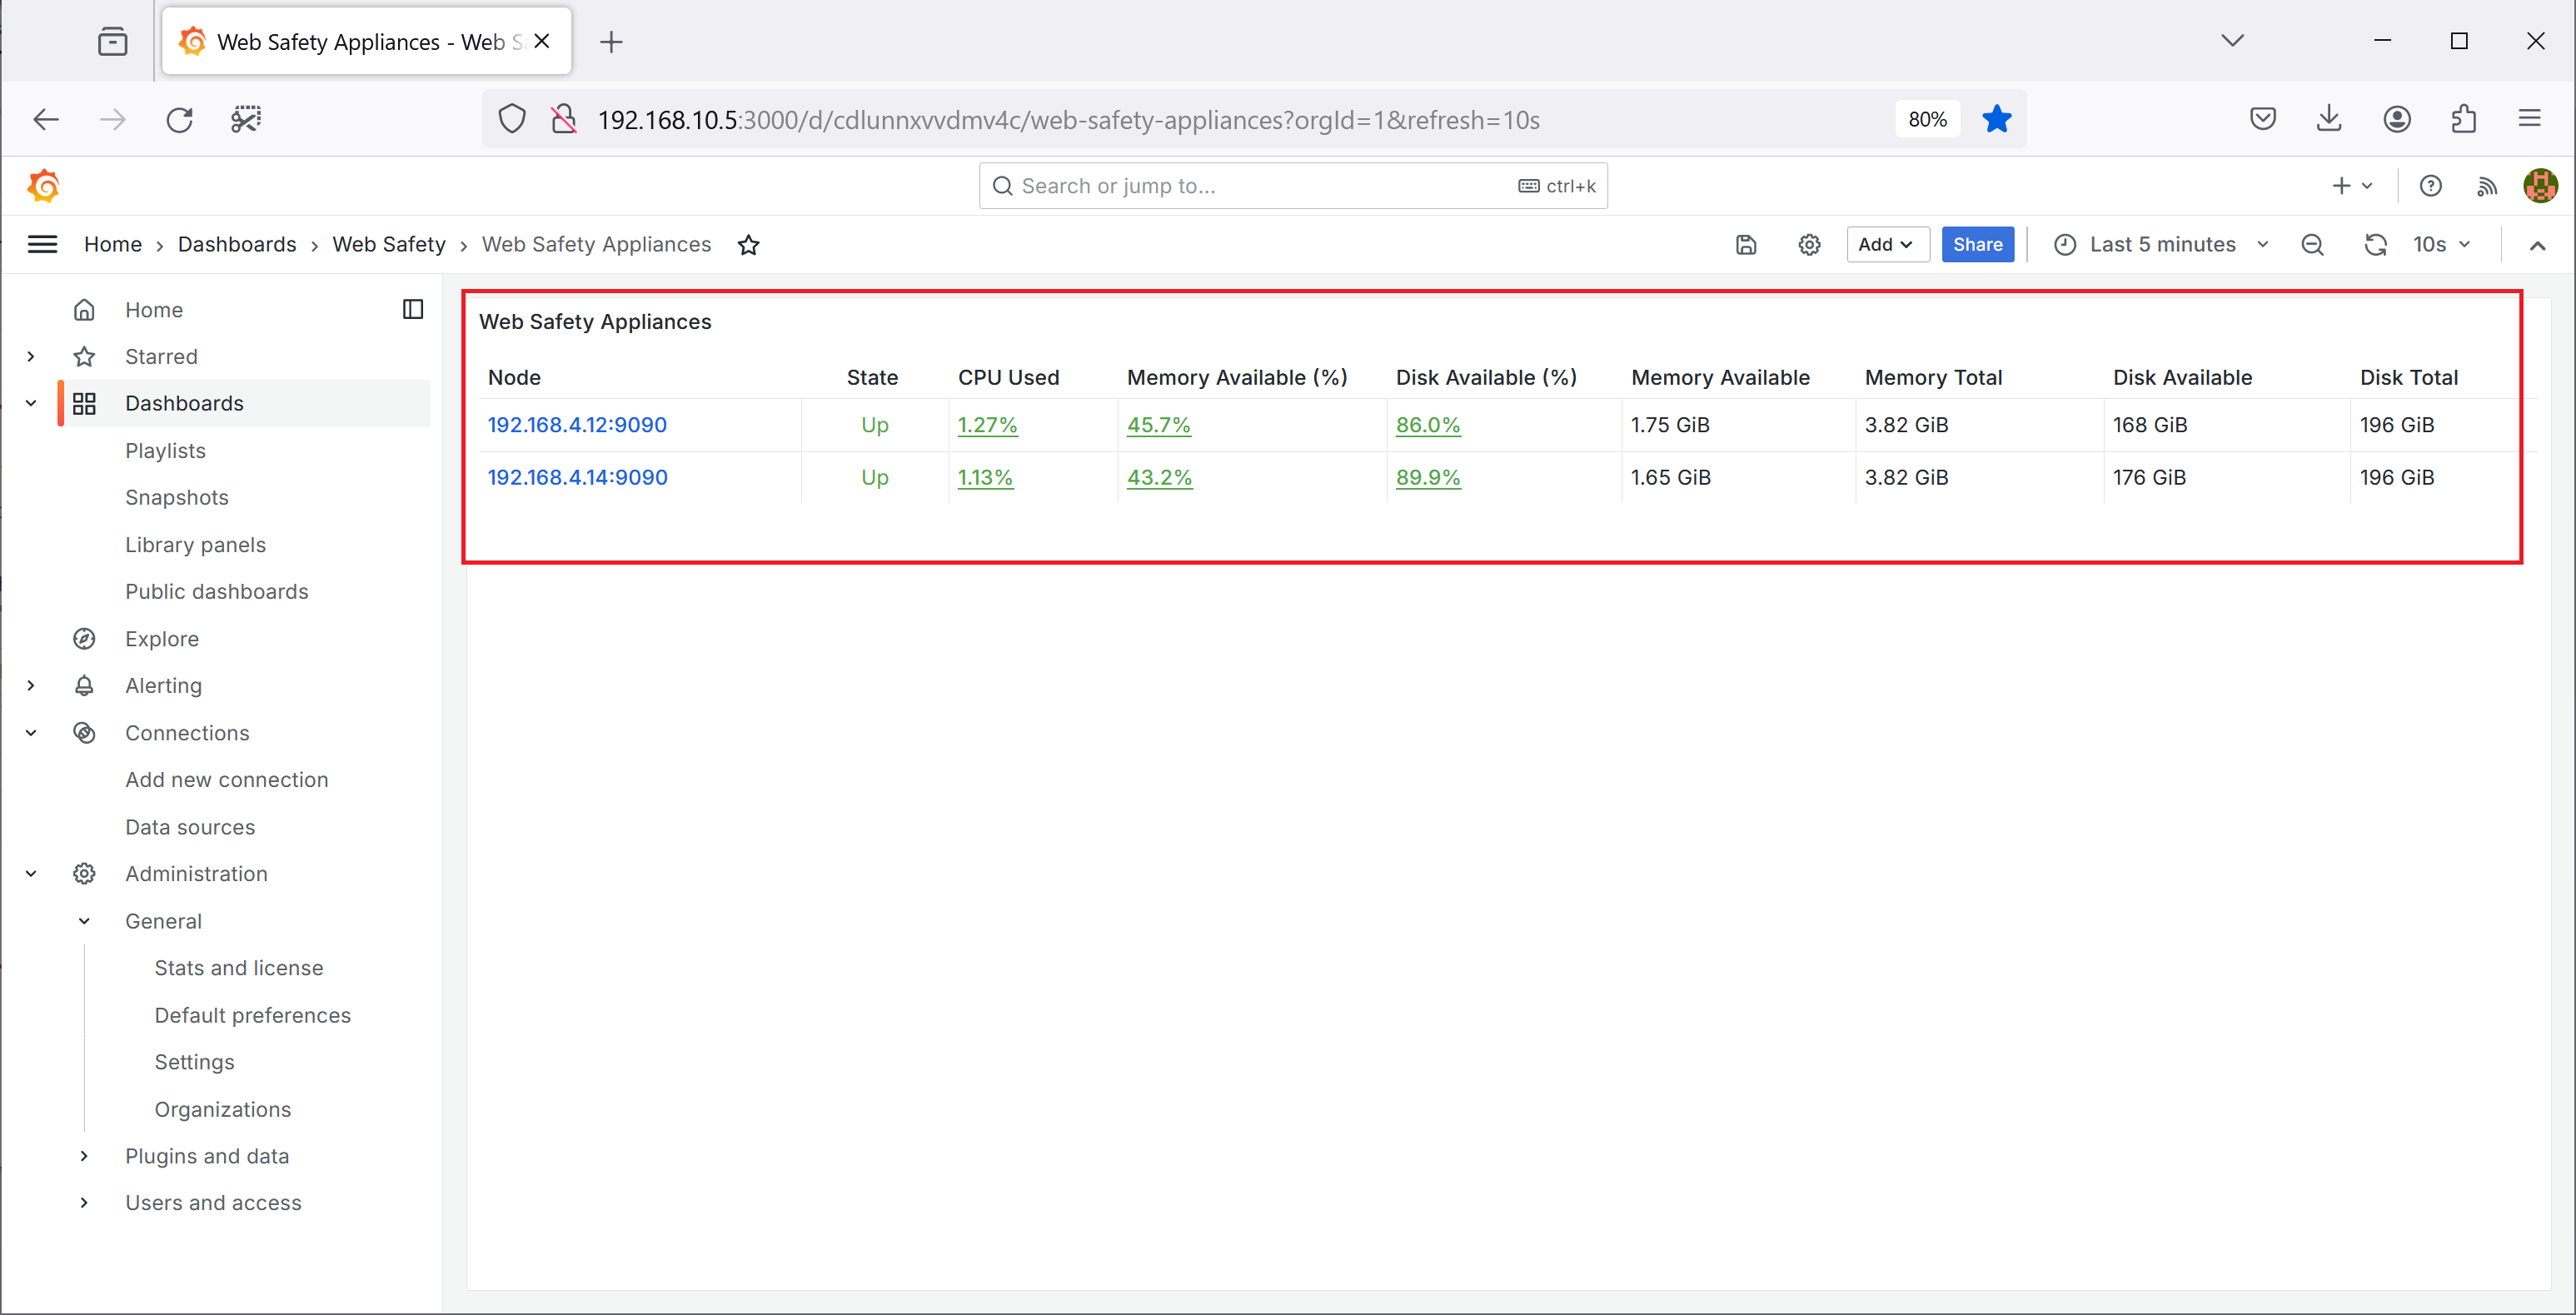This screenshot has height=1315, width=2576.
Task: Collapse the Connections section
Action: (31, 733)
